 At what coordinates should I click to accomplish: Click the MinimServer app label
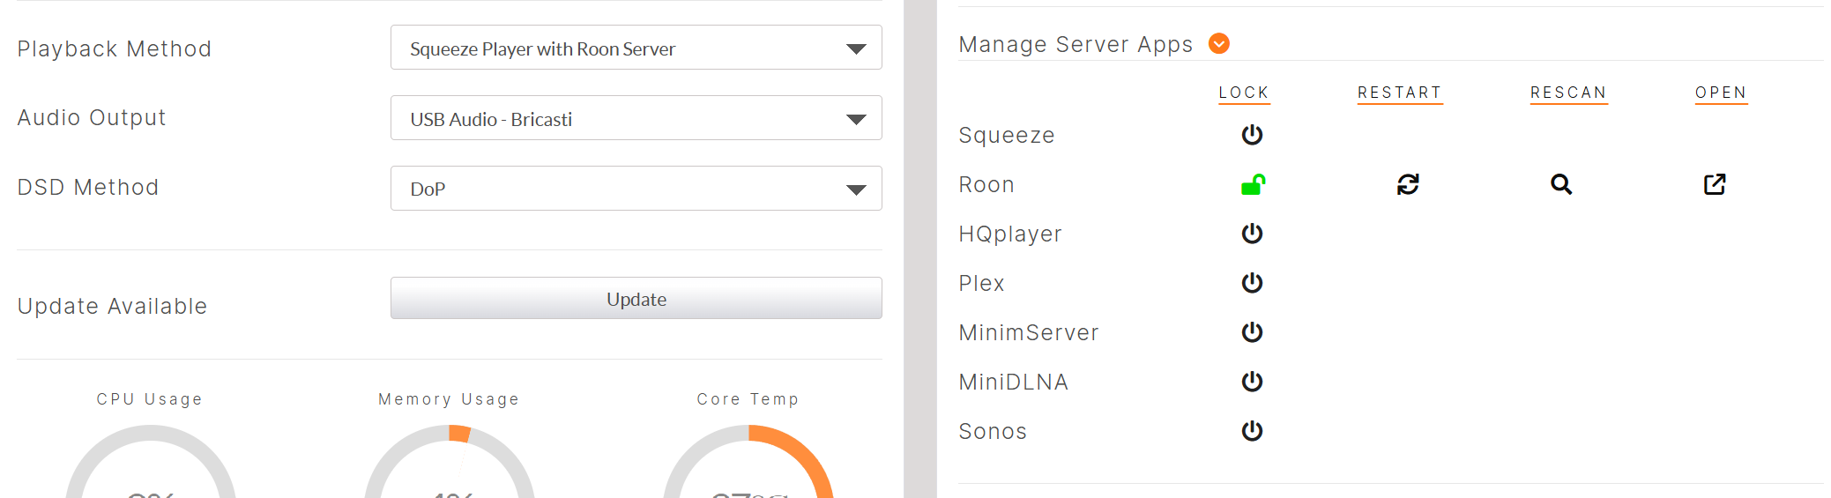coord(1029,332)
